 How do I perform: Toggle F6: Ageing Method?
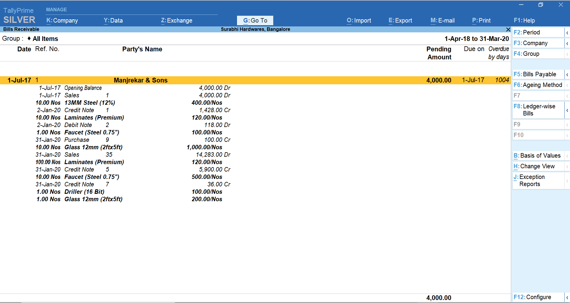click(x=538, y=85)
